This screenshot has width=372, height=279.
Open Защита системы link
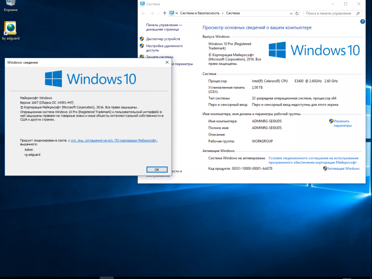pos(159,57)
